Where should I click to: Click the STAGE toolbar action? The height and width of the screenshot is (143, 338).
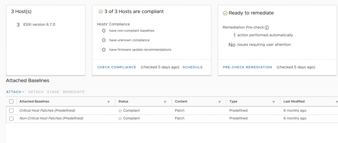coord(53,92)
